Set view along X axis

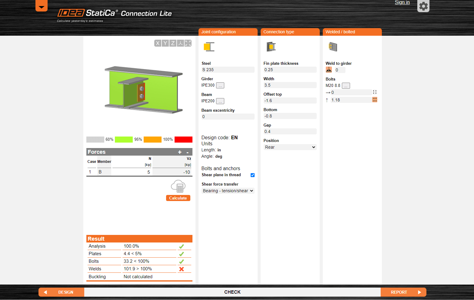(158, 43)
